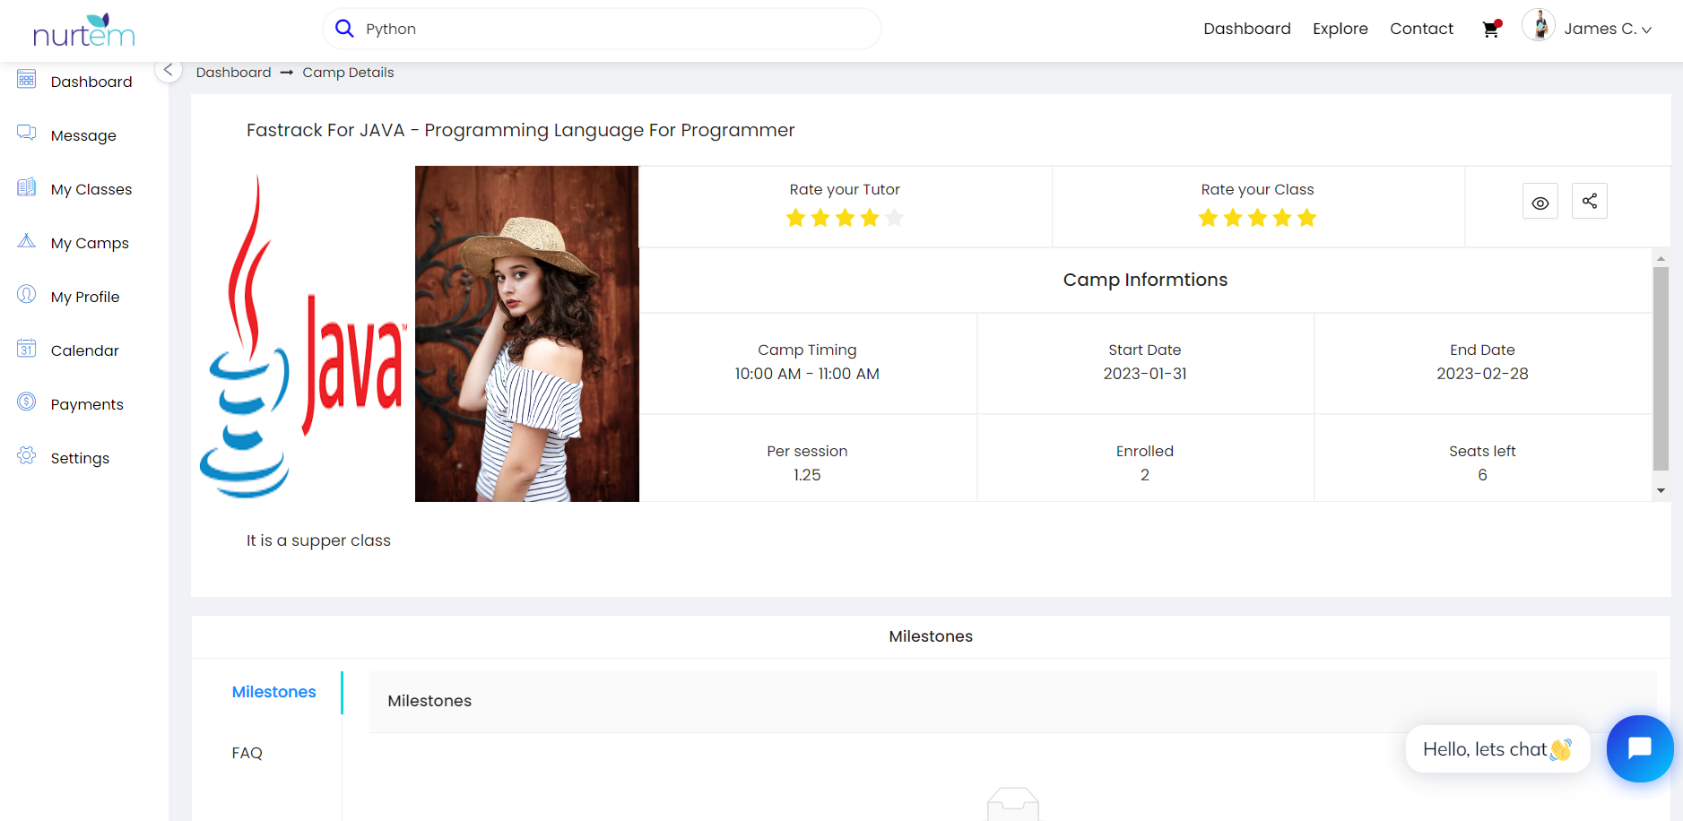
Task: Click Dashboard breadcrumb link
Action: [233, 73]
